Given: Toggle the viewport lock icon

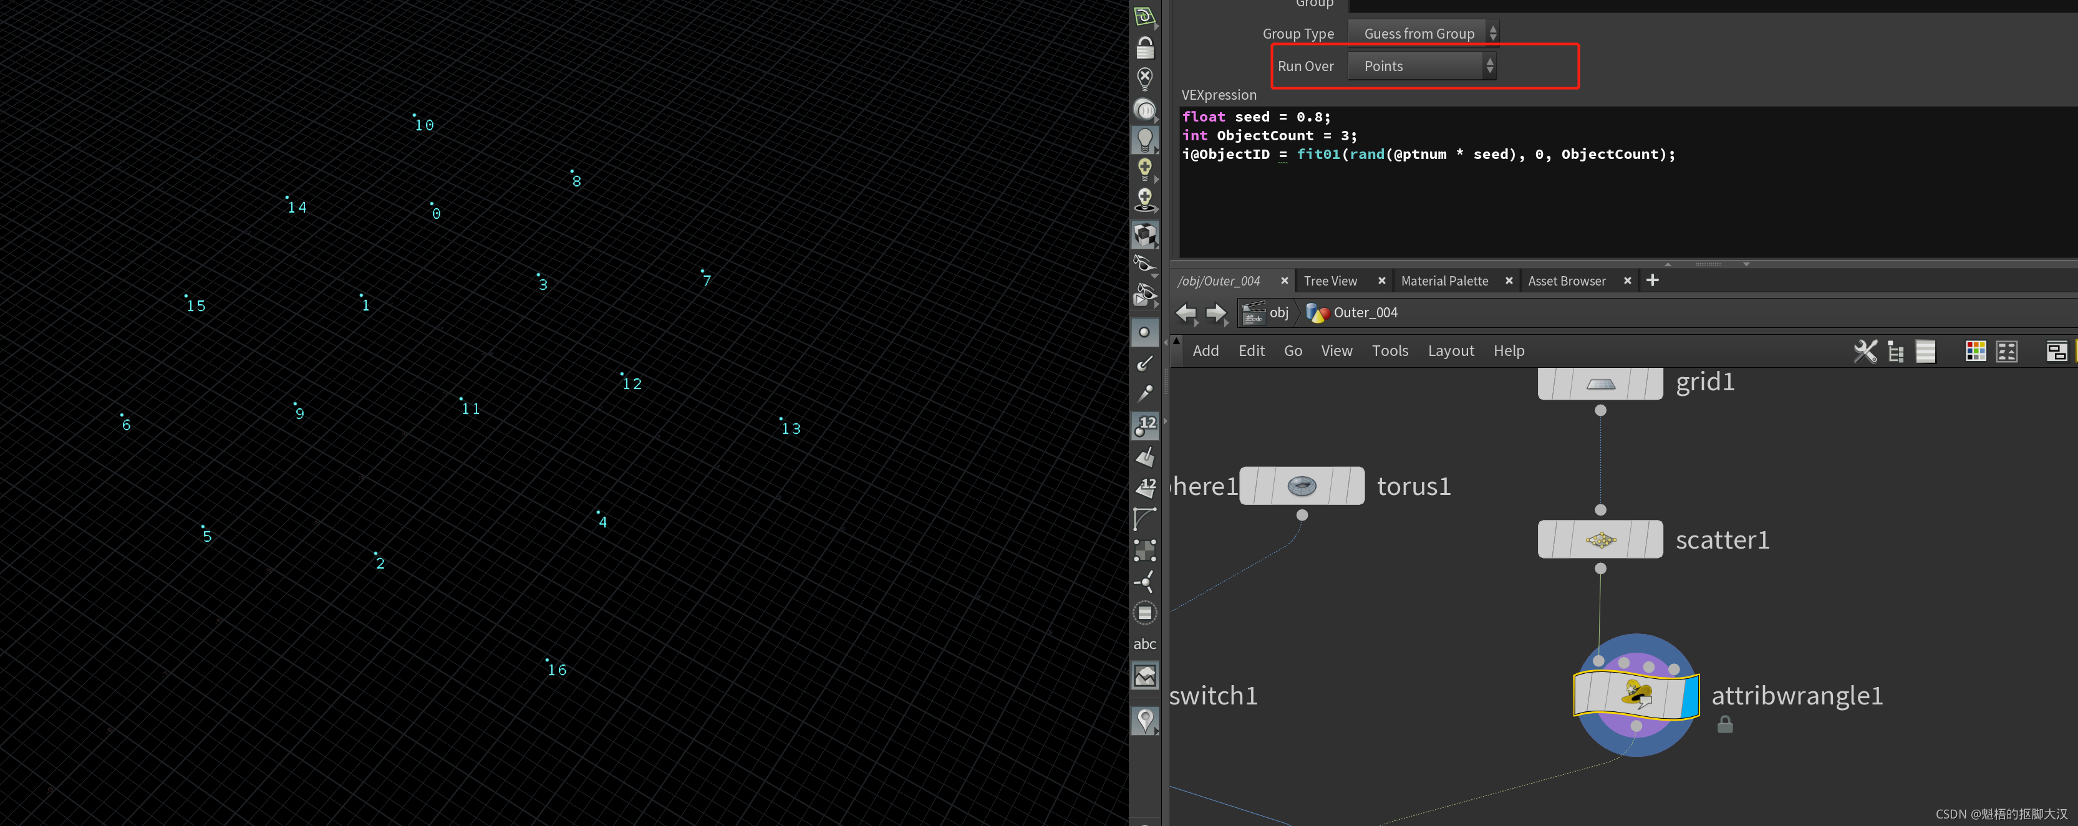Looking at the screenshot, I should (1144, 49).
